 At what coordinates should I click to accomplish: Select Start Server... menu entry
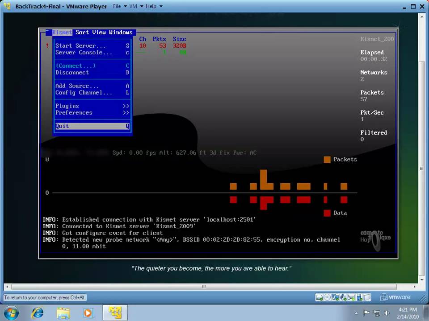[x=92, y=46]
